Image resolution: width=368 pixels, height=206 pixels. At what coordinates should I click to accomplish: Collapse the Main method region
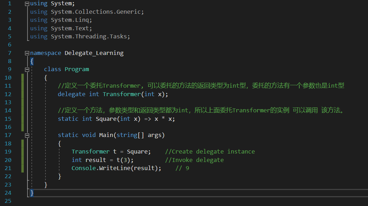27,135
